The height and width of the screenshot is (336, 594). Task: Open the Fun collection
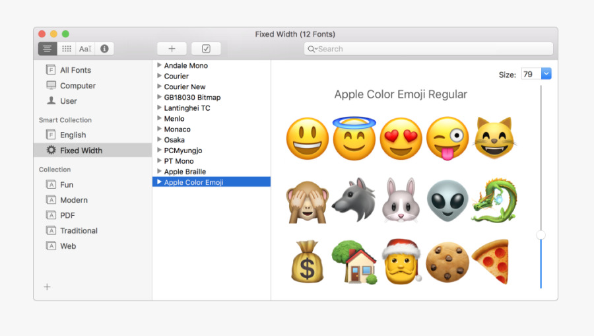pos(60,184)
